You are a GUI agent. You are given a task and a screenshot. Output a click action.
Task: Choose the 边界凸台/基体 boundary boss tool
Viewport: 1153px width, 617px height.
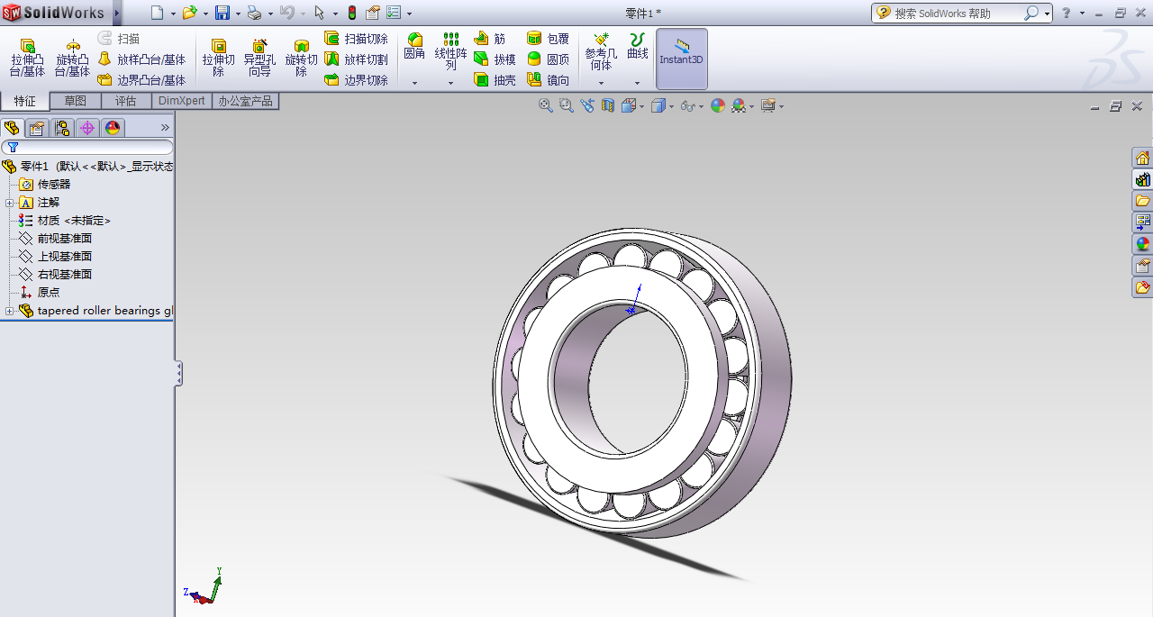141,80
